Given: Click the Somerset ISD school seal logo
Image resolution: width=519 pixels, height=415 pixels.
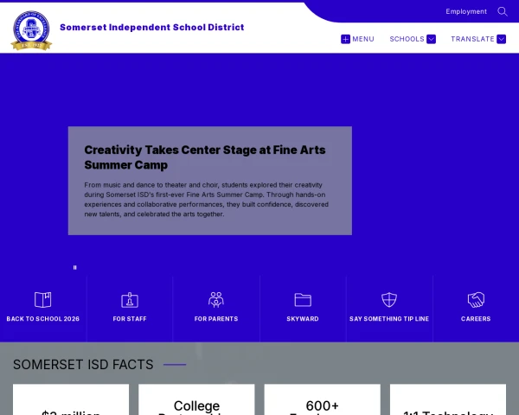Looking at the screenshot, I should 31,30.
